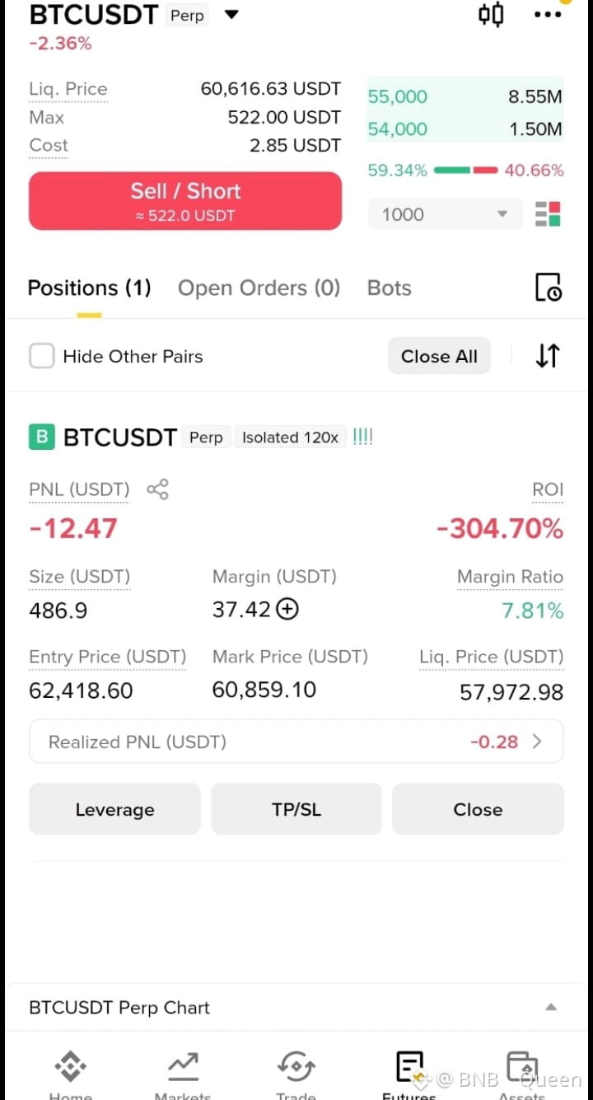Switch to the Open Orders (0) tab

pyautogui.click(x=259, y=288)
